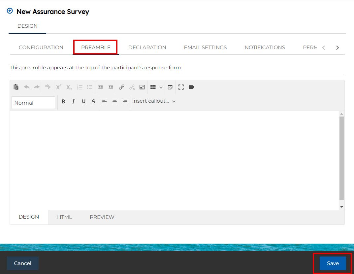This screenshot has height=274, width=354.
Task: Open the Normal paragraph style dropdown
Action: click(33, 103)
